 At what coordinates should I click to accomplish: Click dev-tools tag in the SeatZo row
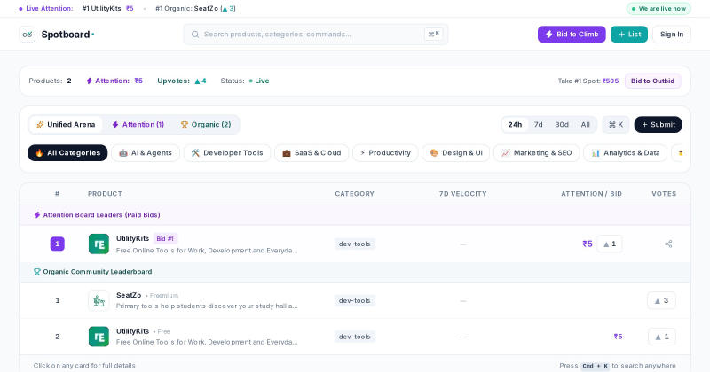[x=354, y=300]
